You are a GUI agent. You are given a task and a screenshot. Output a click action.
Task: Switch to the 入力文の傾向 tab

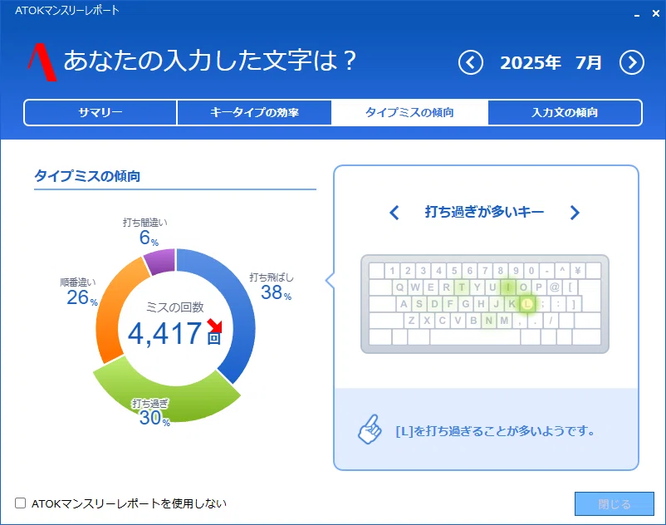(x=565, y=113)
